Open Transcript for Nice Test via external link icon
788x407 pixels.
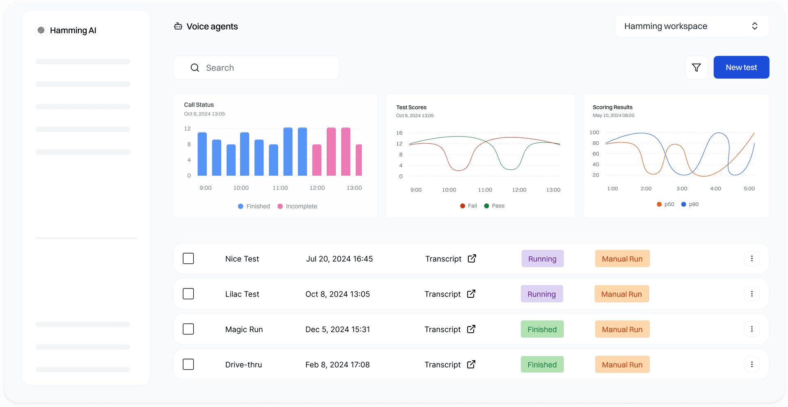pyautogui.click(x=472, y=258)
